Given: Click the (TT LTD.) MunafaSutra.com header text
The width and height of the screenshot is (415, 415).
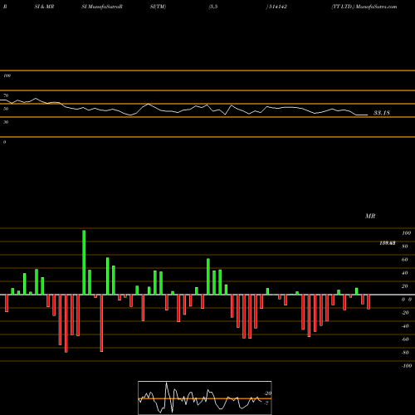Looking at the screenshot, I should [x=364, y=7].
